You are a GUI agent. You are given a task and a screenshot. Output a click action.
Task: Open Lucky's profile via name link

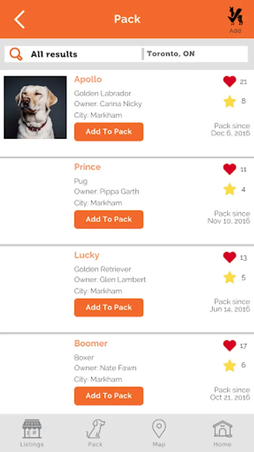click(87, 255)
